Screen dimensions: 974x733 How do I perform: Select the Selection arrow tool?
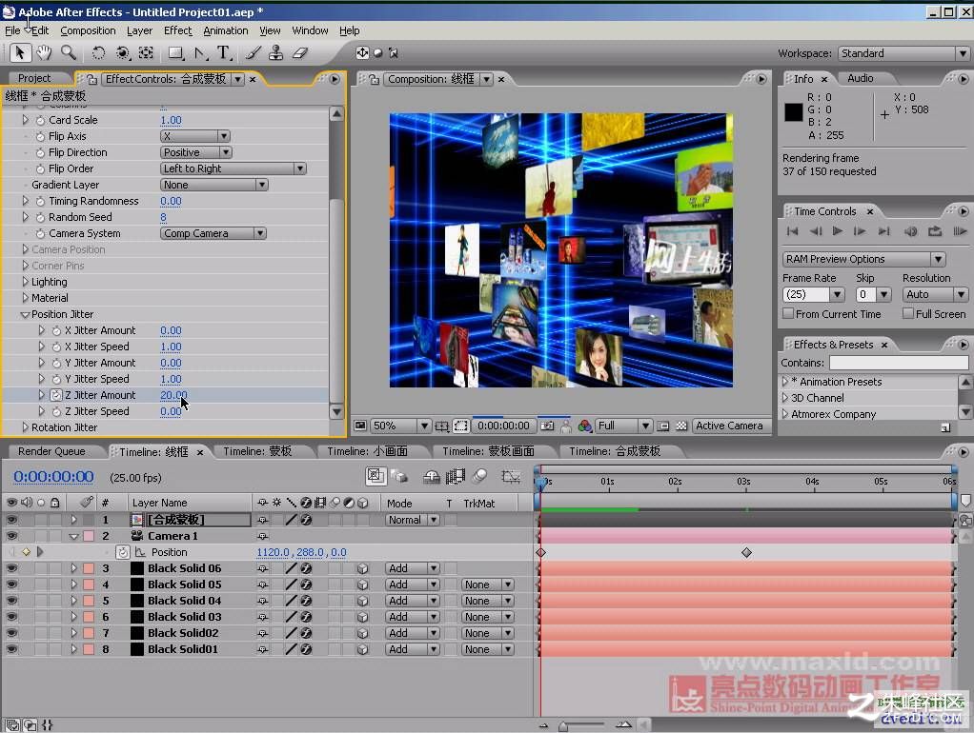click(x=19, y=53)
